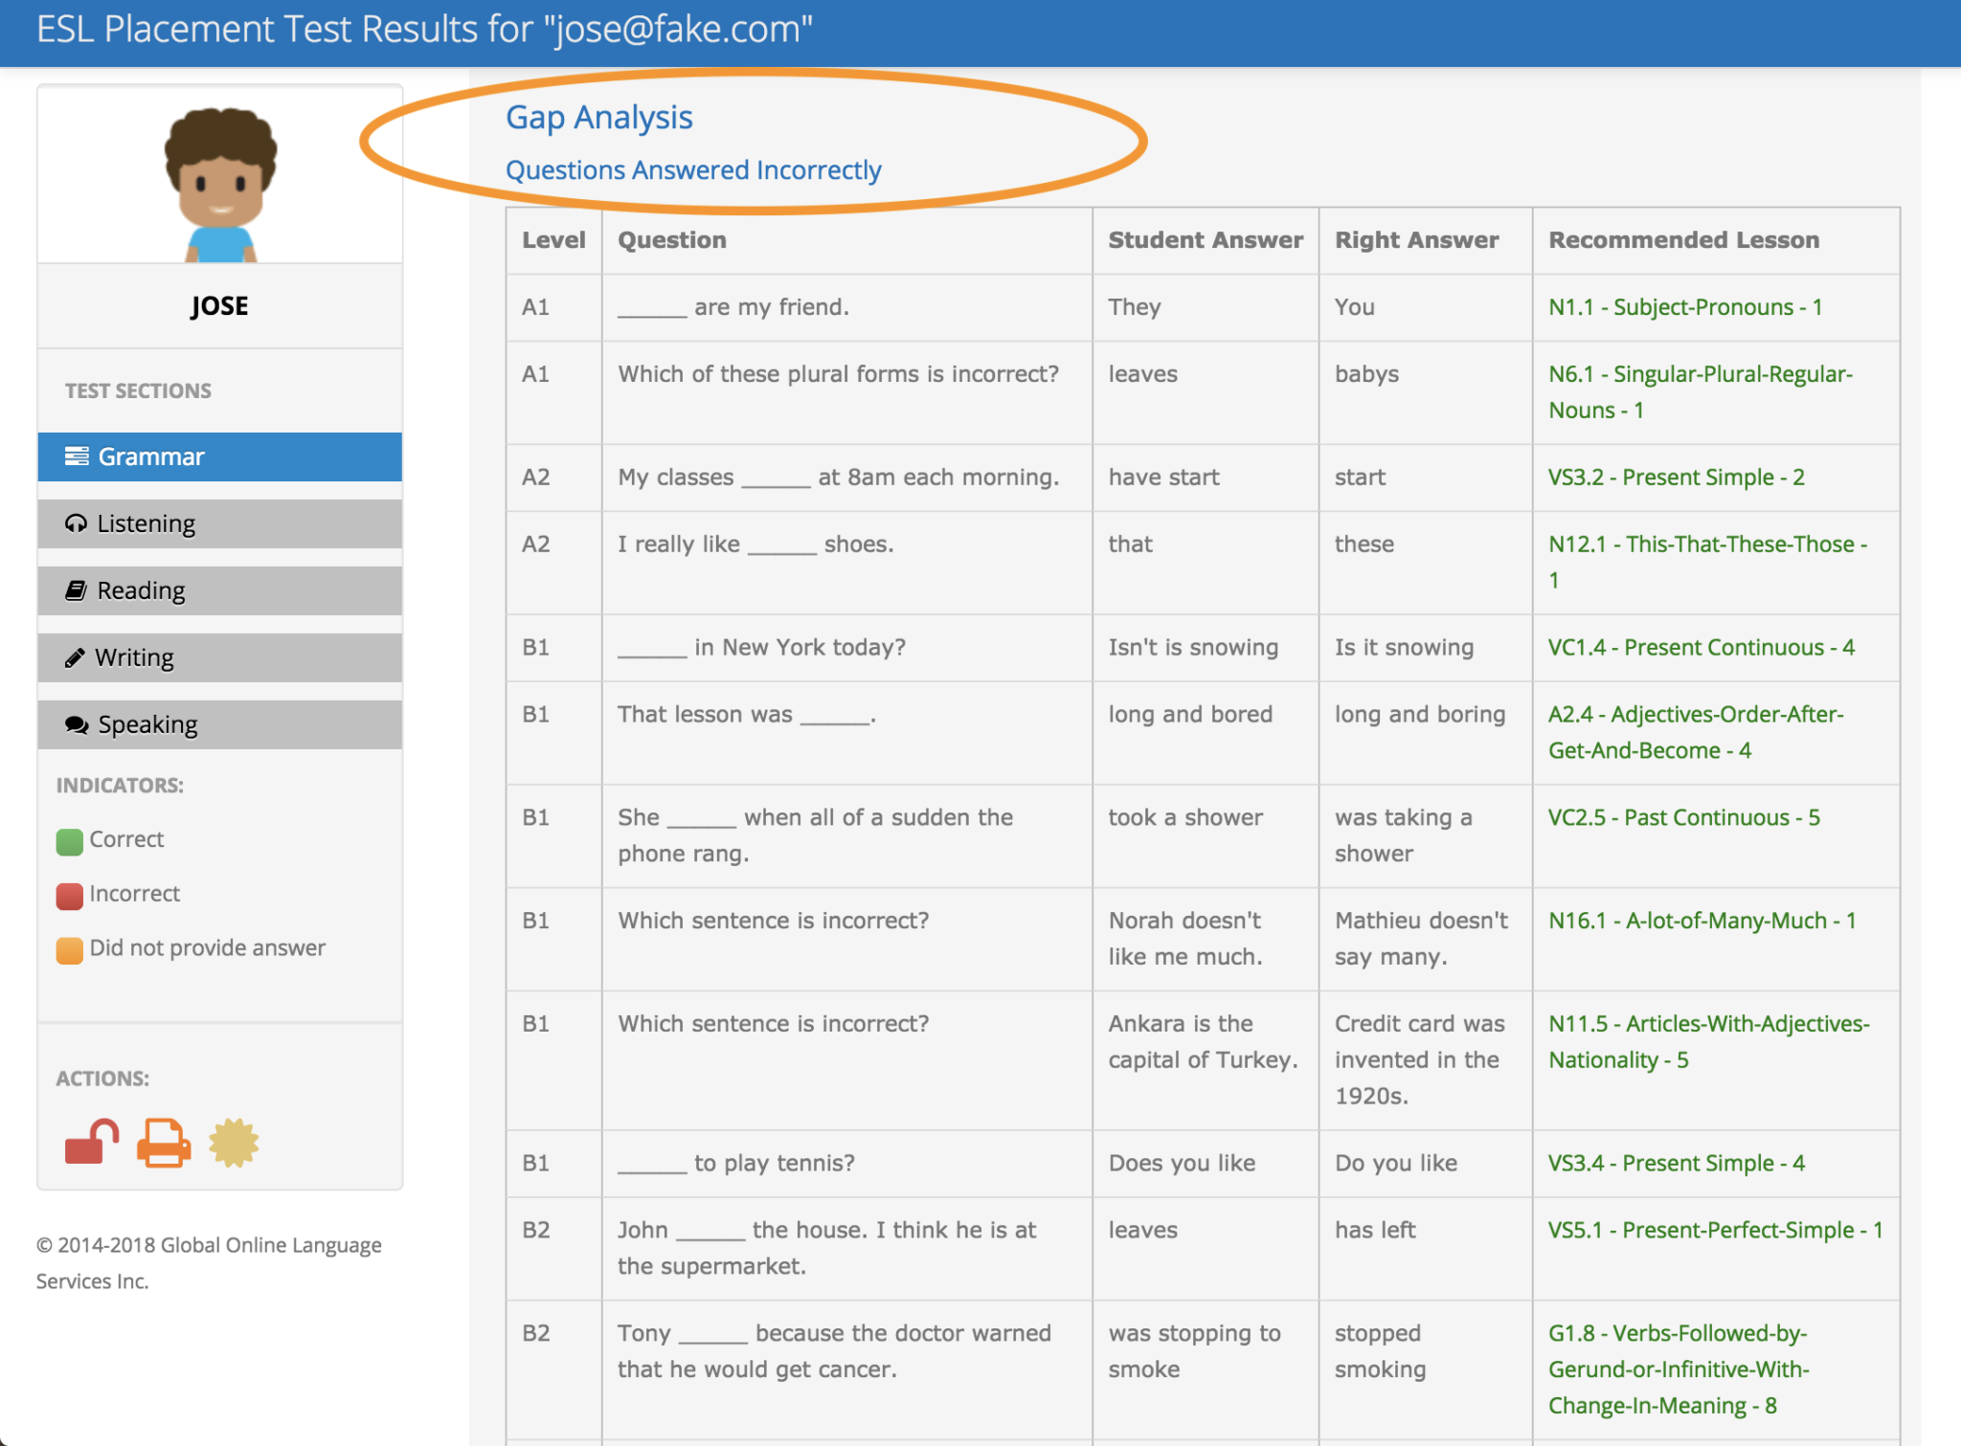Open N6.1 Singular-Plural-Regular-Nouns lesson link
The width and height of the screenshot is (1961, 1446).
1700,374
